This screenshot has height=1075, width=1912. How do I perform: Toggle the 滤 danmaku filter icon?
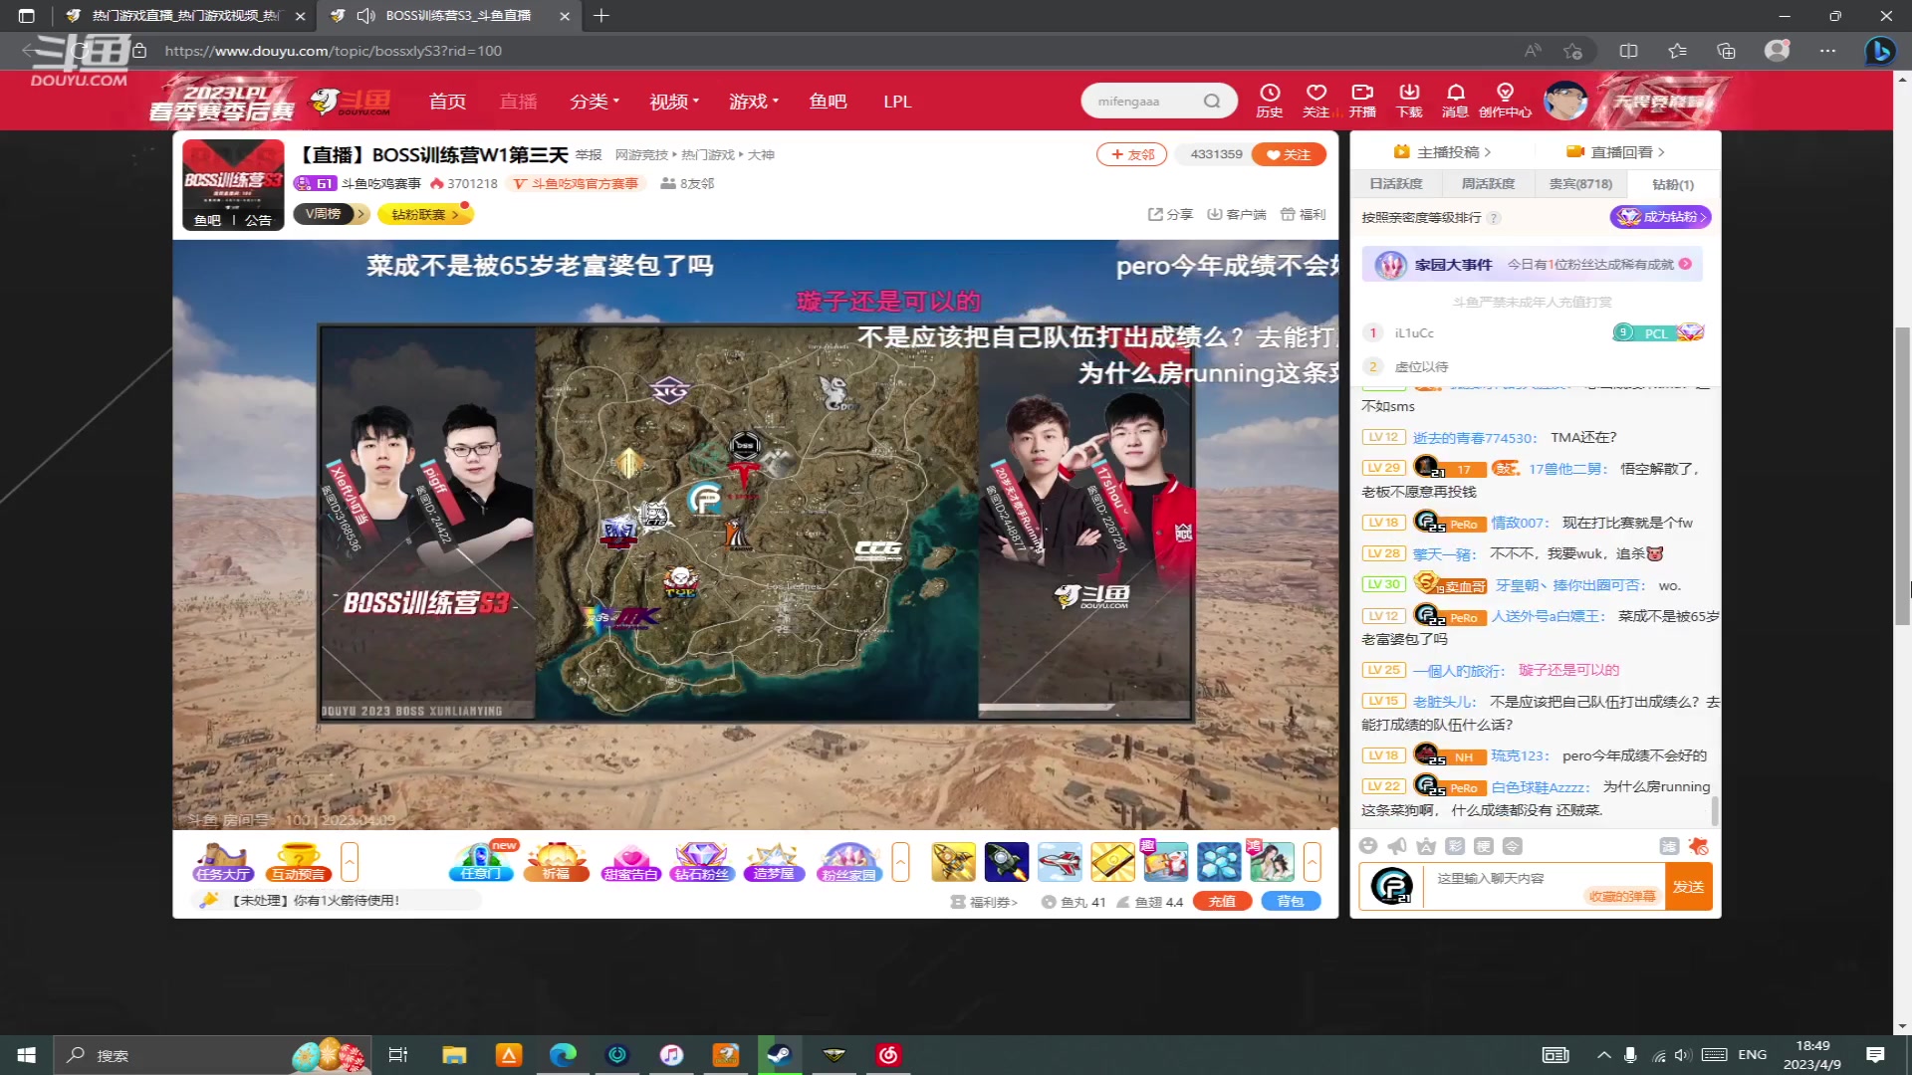pos(1670,846)
